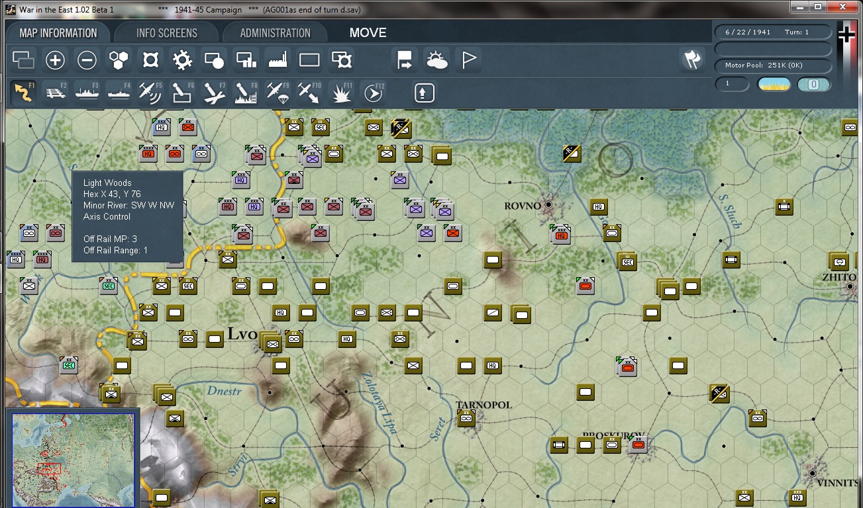
Task: Choose the F10 air transfer mode
Action: (x=309, y=93)
